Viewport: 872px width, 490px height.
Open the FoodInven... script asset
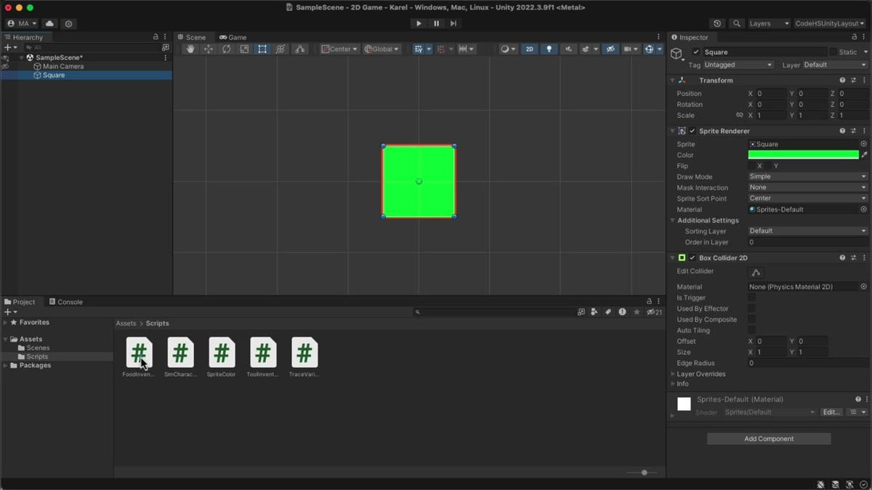[139, 357]
